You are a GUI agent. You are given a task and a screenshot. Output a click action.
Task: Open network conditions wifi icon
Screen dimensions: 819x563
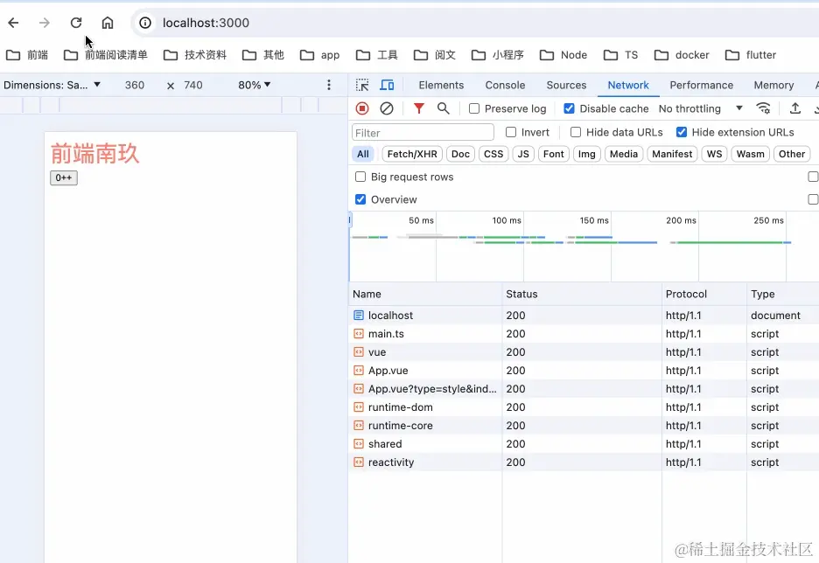pyautogui.click(x=764, y=108)
